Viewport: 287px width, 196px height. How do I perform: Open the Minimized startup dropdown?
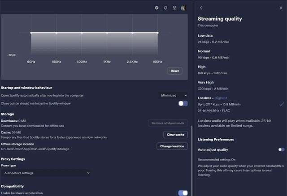click(x=174, y=95)
